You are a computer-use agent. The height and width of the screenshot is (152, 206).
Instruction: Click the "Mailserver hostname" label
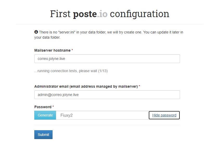click(52, 50)
